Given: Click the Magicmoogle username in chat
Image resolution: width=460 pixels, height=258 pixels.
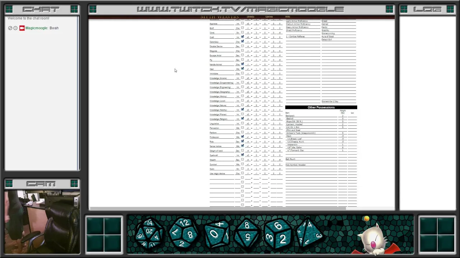Looking at the screenshot, I should [36, 28].
